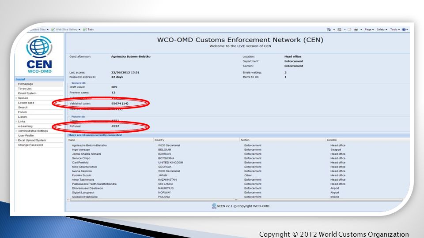The height and width of the screenshot is (238, 424).
Task: Select user row Carl Penfold
Action: (80, 163)
